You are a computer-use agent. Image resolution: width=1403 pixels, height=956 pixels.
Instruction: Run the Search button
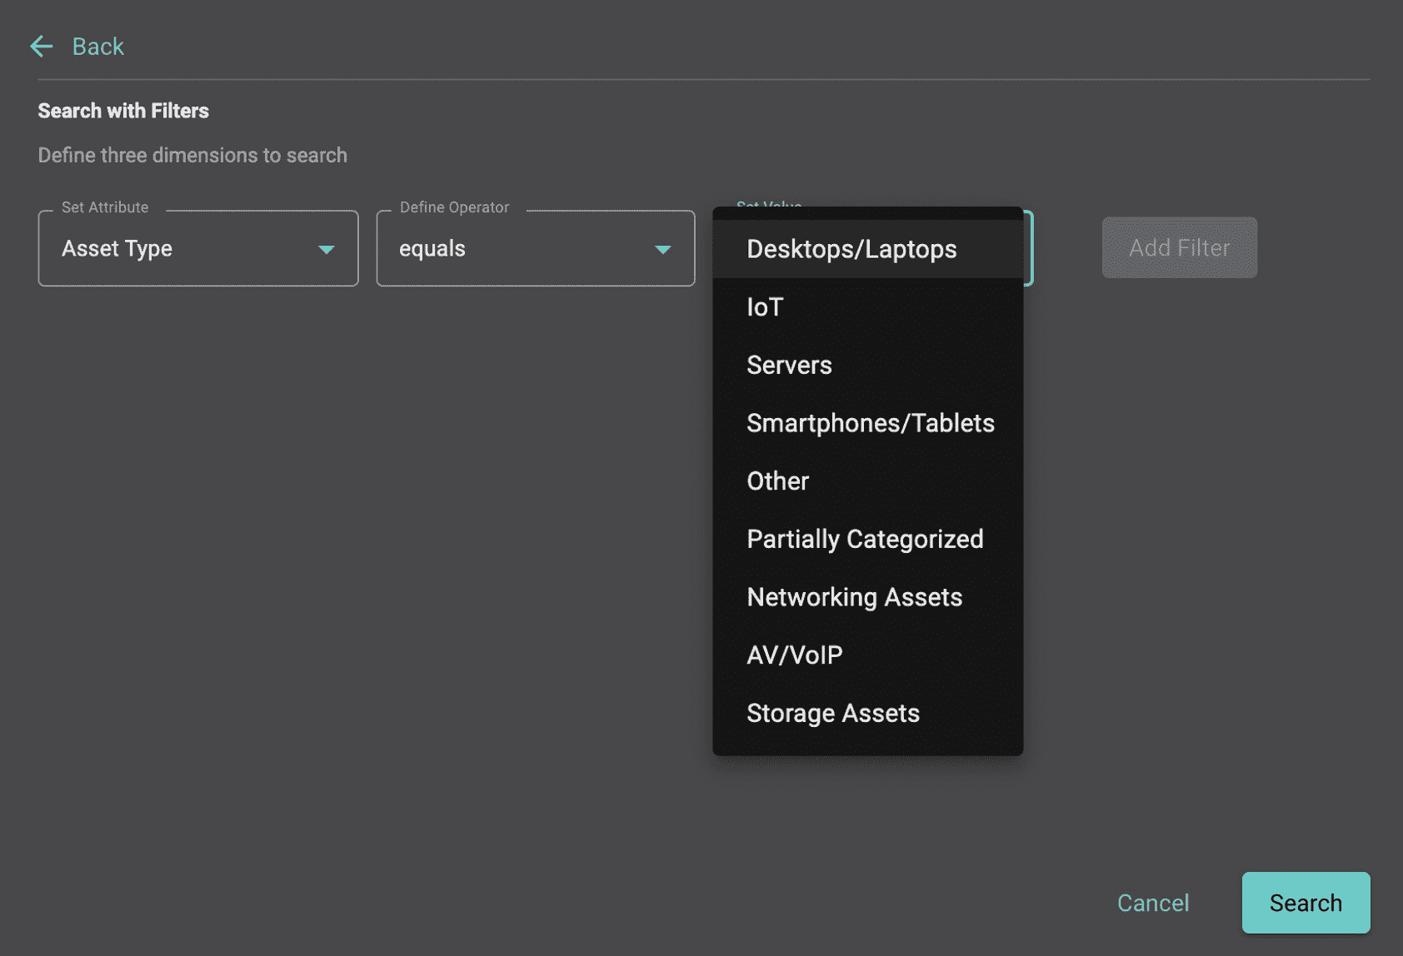1306,903
